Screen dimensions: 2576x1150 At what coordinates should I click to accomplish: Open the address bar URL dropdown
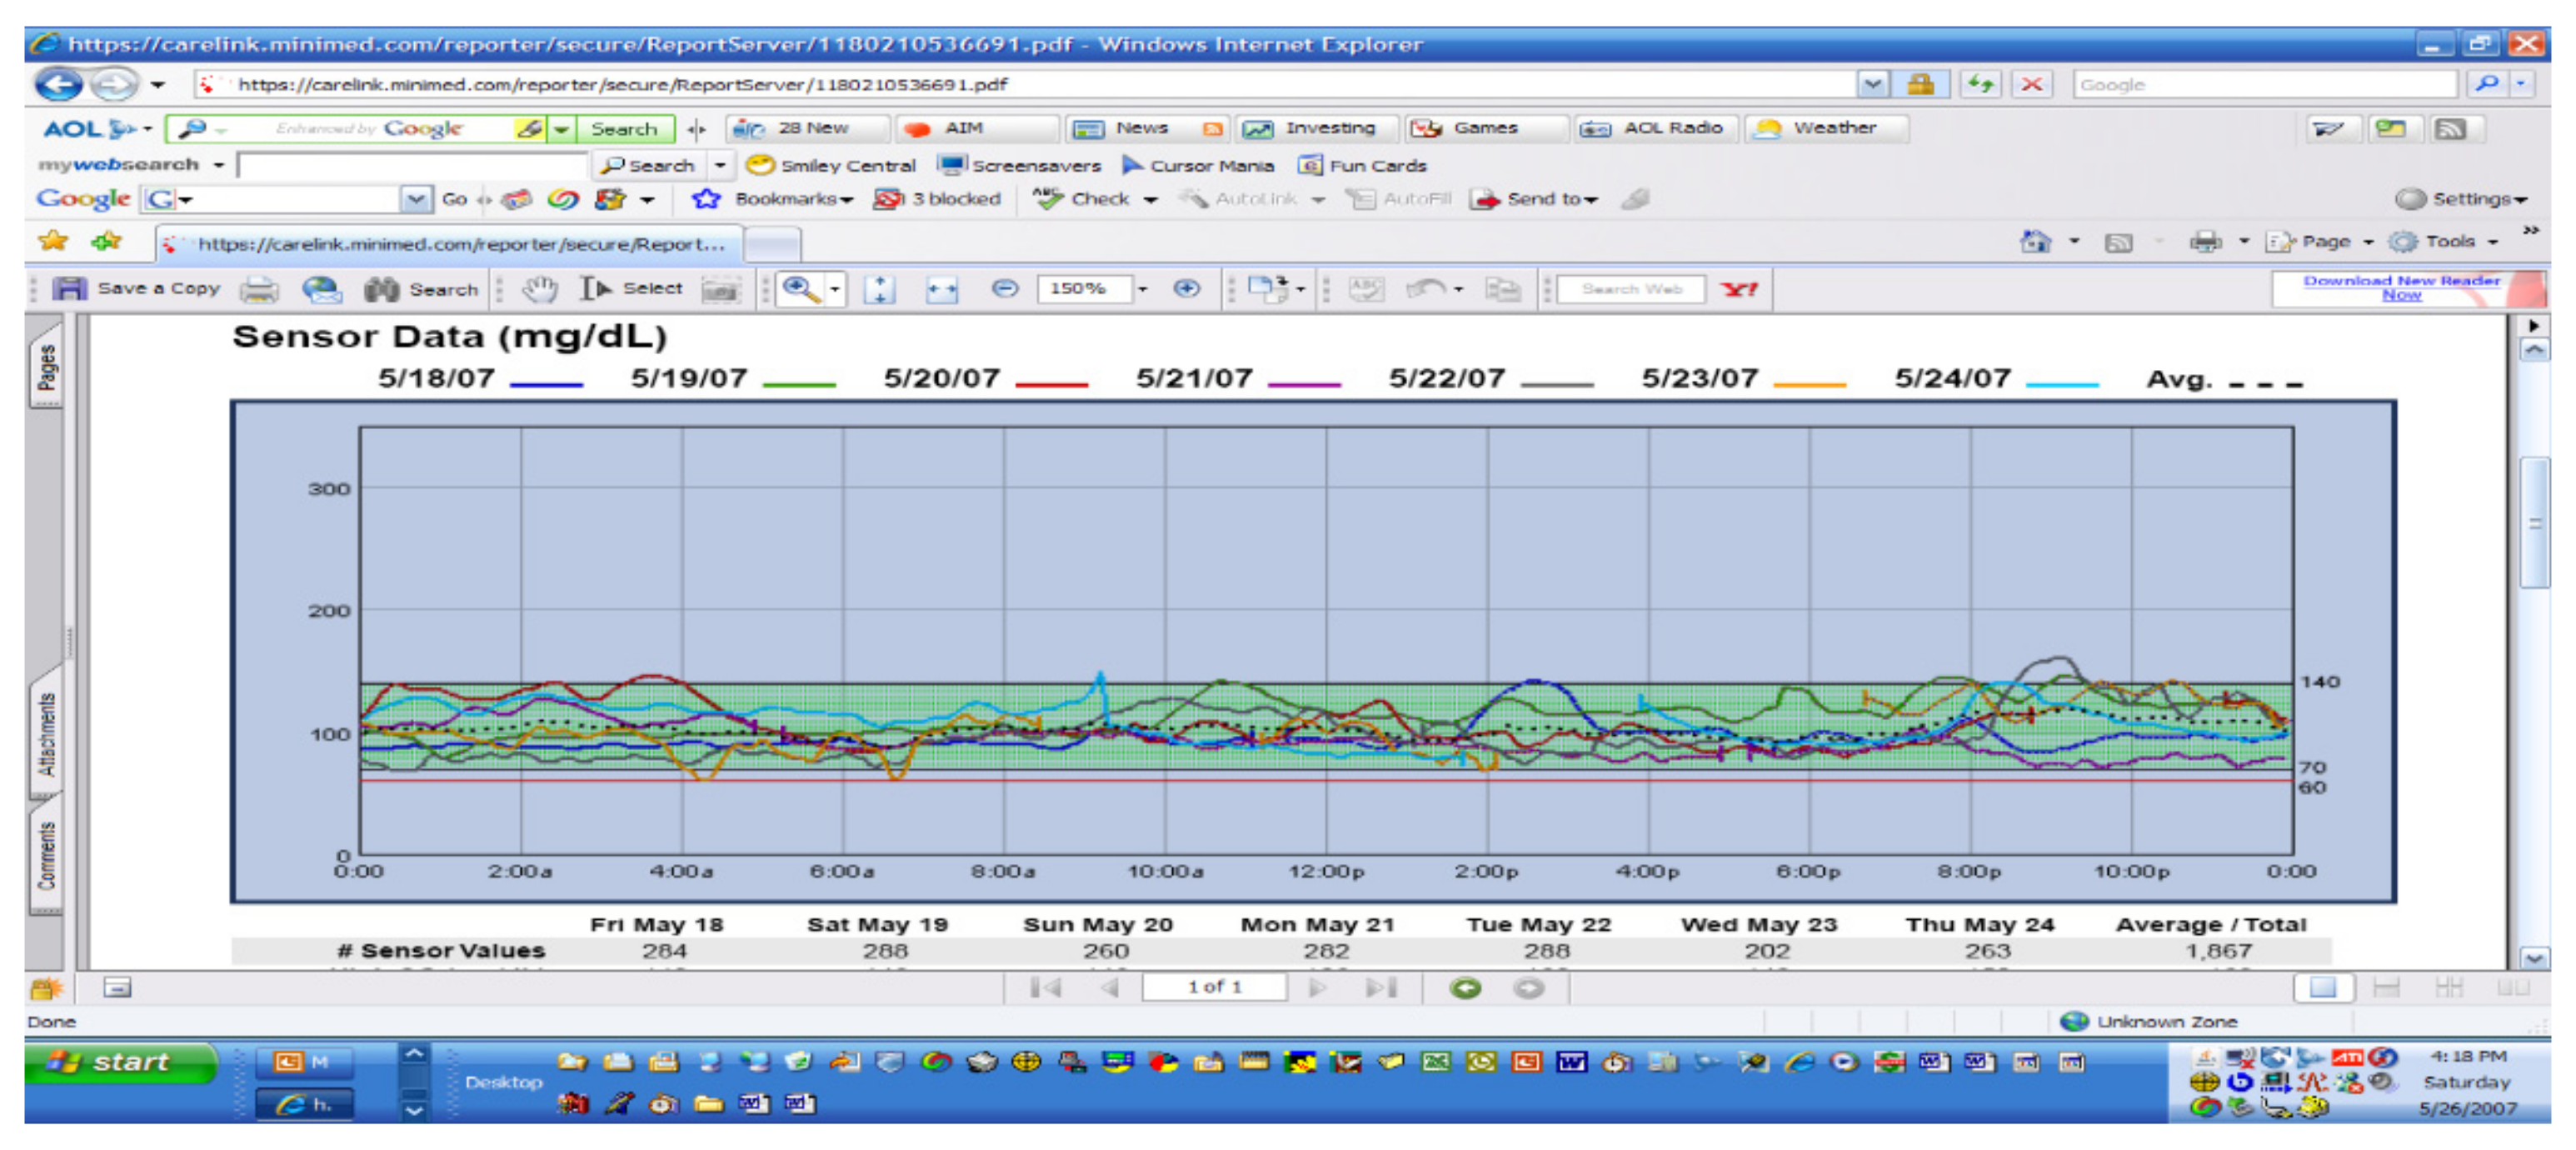(x=1872, y=85)
